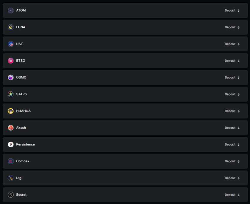Select the Persistence token name
This screenshot has width=250, height=204.
point(25,144)
